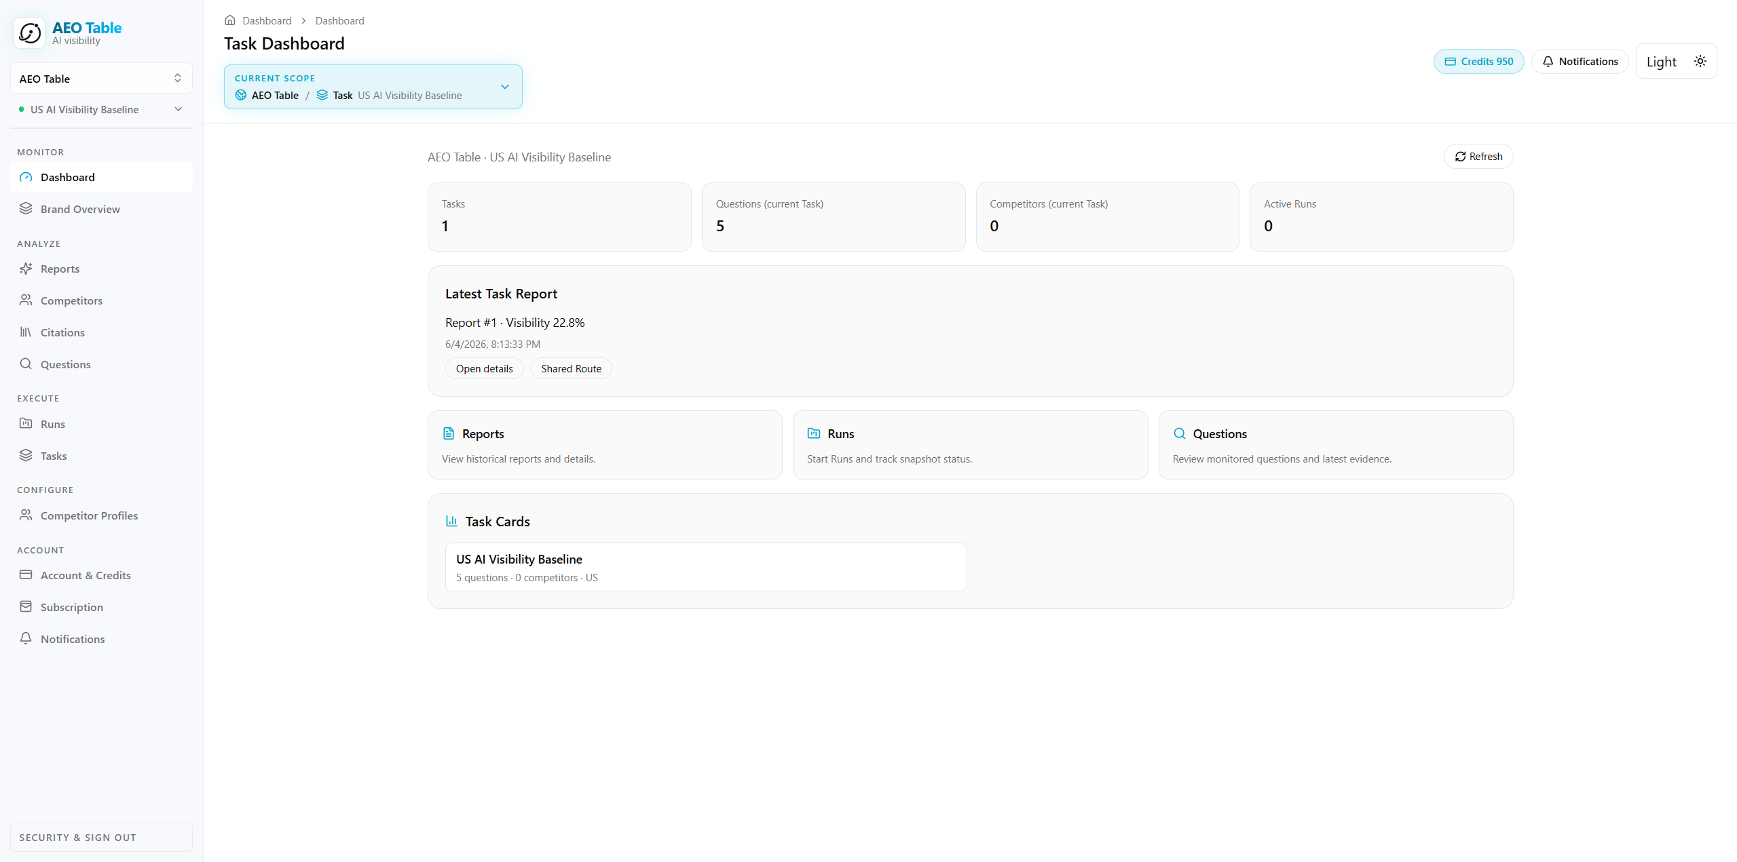Click the Subscription icon in sidebar

[26, 606]
